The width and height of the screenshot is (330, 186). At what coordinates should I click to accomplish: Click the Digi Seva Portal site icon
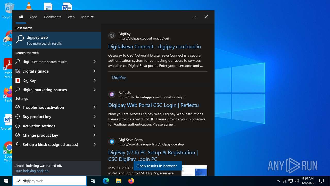[x=112, y=142]
